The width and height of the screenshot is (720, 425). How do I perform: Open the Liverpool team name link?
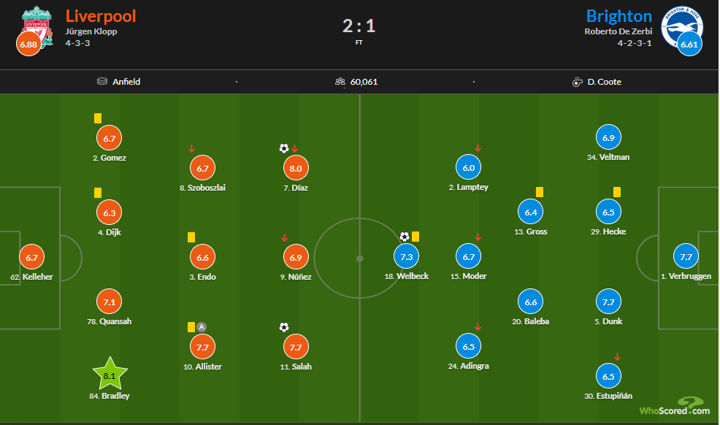(101, 16)
